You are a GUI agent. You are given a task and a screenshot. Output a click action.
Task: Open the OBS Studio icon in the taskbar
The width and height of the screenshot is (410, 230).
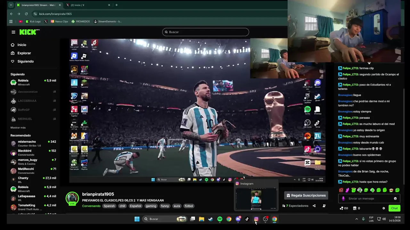coord(265,219)
